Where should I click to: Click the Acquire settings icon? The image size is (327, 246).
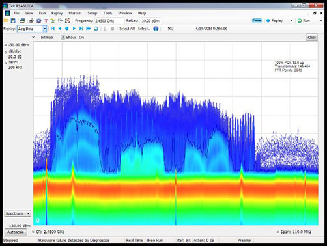[x=31, y=21]
